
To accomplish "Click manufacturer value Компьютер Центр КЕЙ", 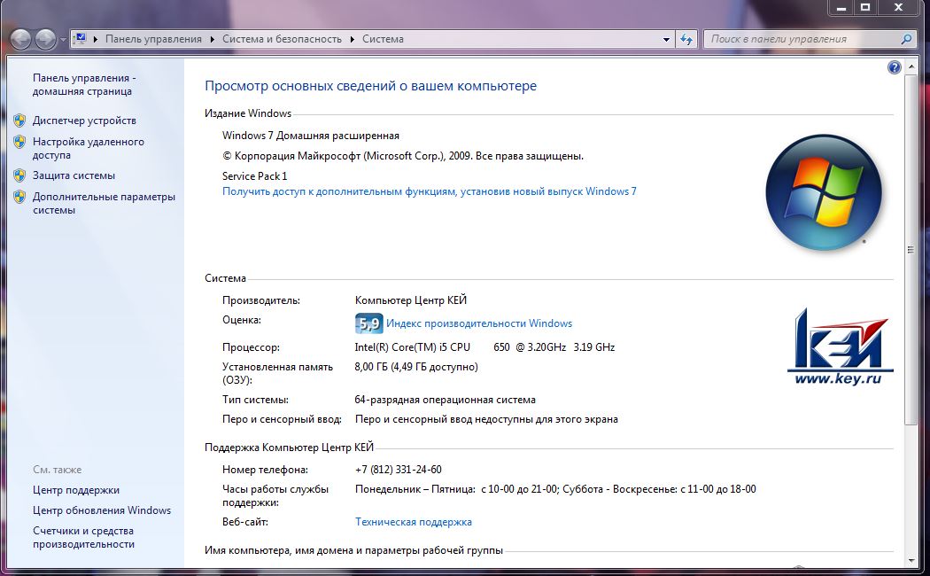I will [410, 300].
